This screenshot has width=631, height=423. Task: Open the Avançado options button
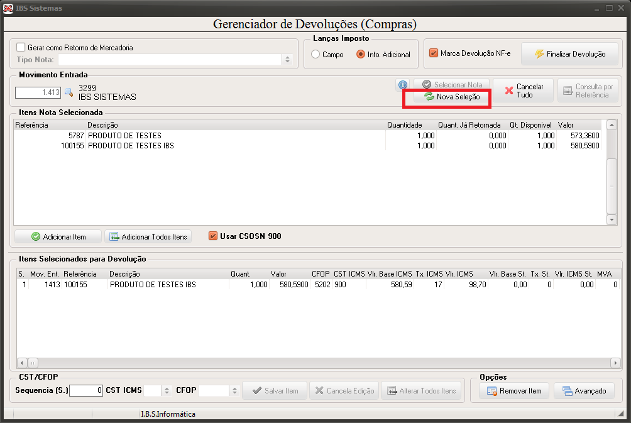tap(584, 391)
